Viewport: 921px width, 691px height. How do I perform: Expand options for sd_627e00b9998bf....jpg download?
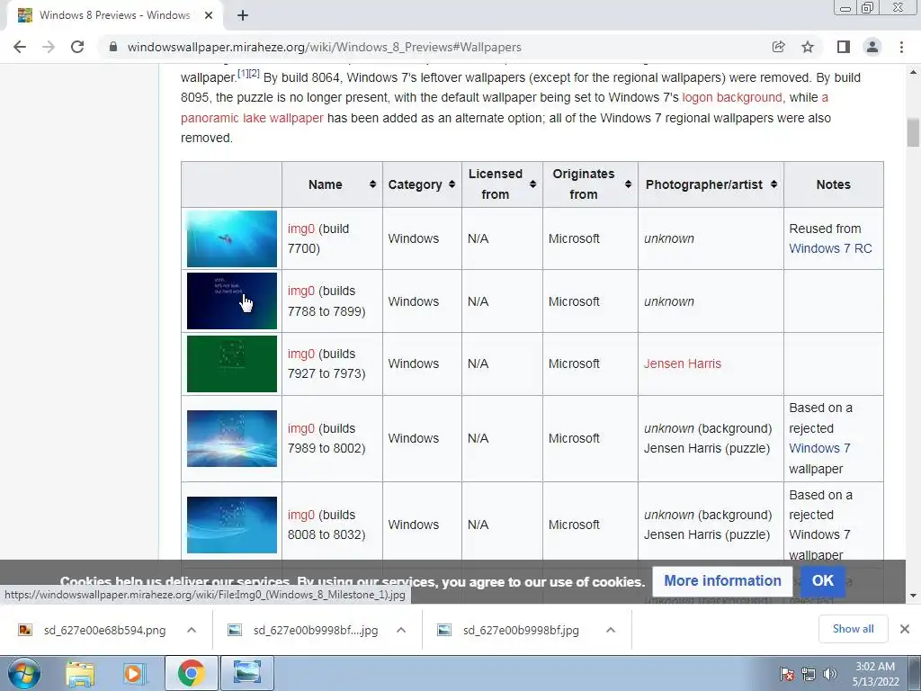[x=401, y=630]
